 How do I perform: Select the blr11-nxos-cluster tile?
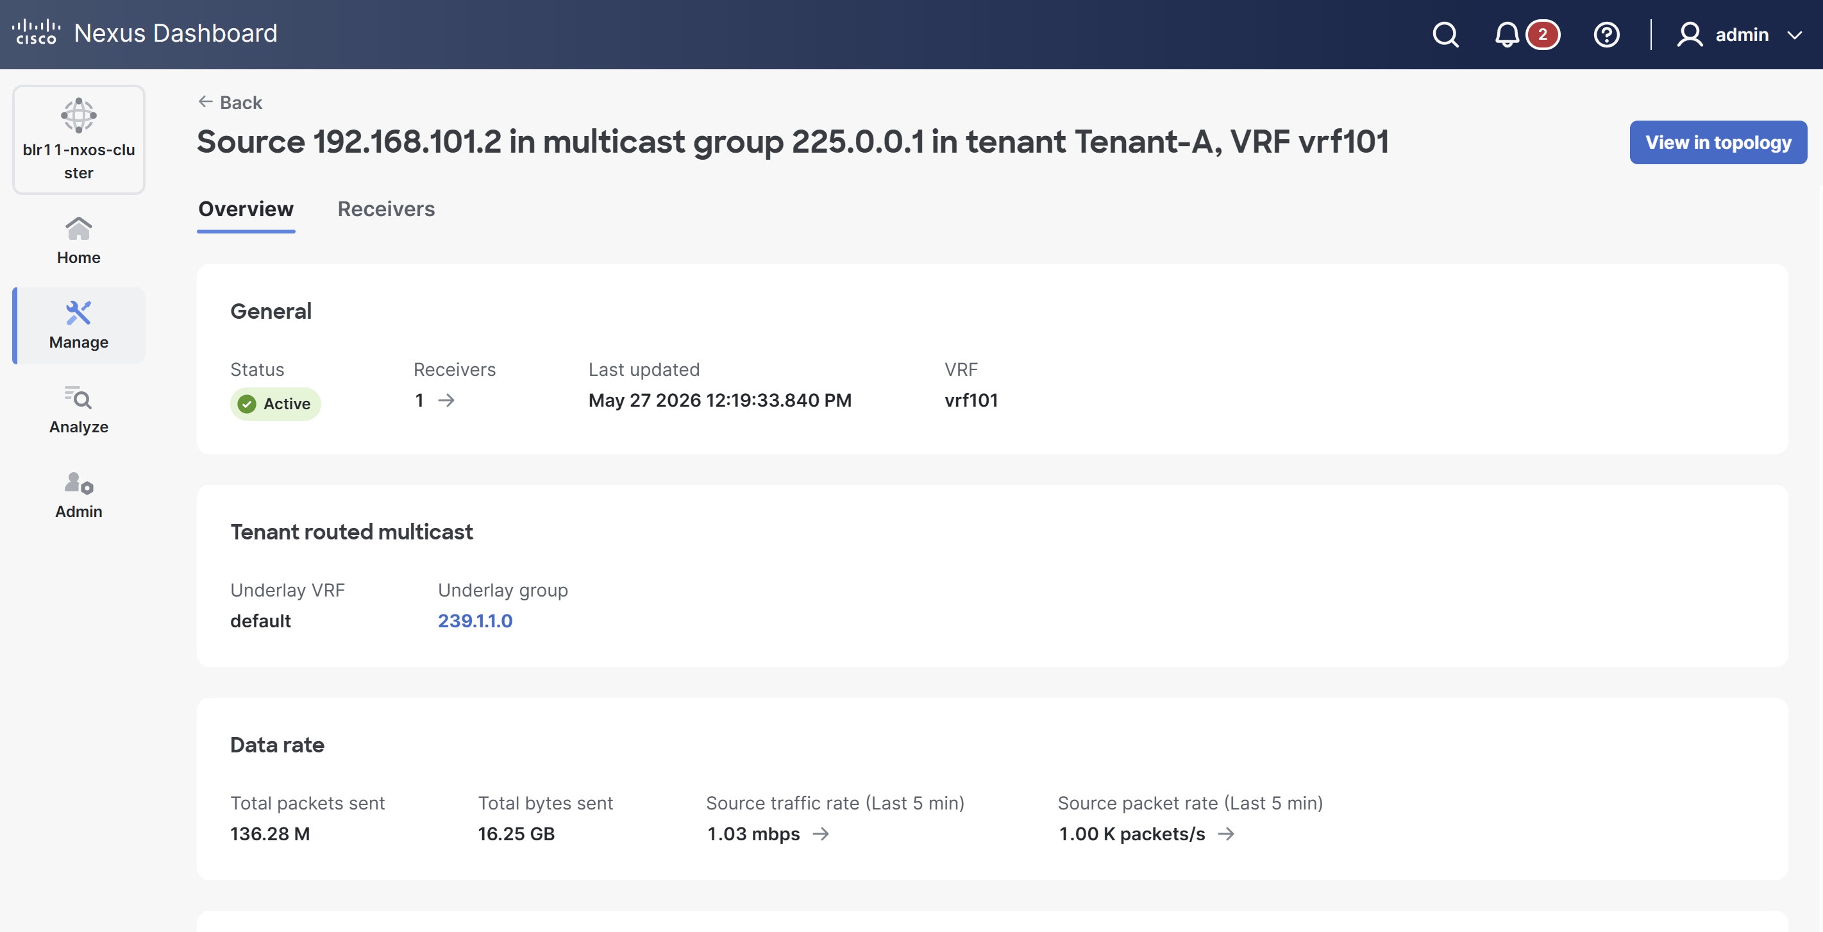(x=79, y=139)
